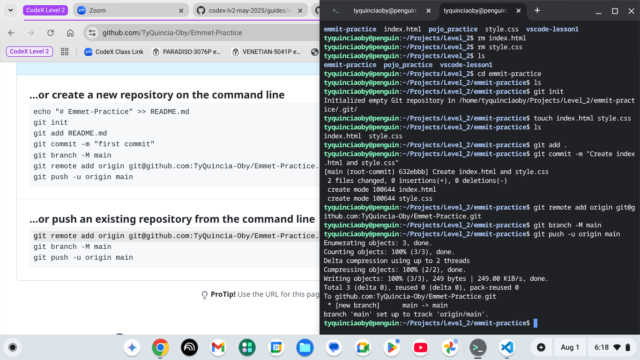Click 'git branch -M main' terminal command
Image resolution: width=640 pixels, height=360 pixels.
coord(567,225)
